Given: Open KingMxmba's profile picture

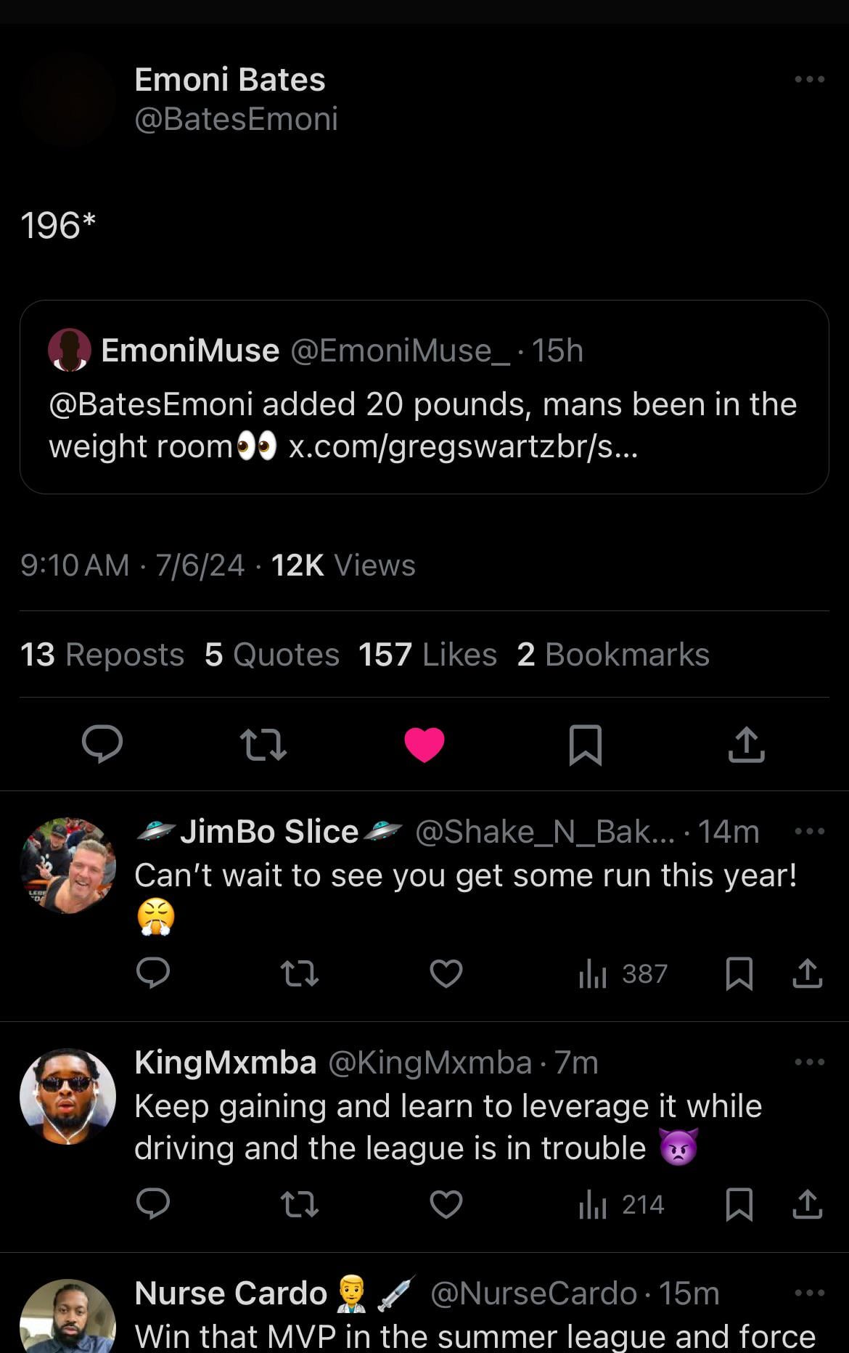Looking at the screenshot, I should coord(67,1096).
